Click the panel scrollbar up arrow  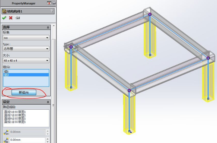tap(54, 26)
